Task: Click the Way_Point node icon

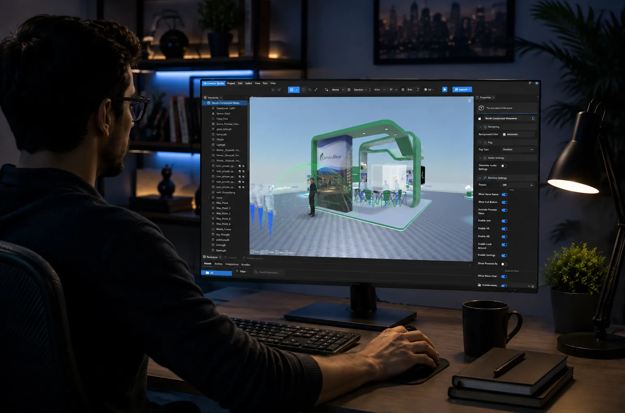Action: tap(213, 203)
